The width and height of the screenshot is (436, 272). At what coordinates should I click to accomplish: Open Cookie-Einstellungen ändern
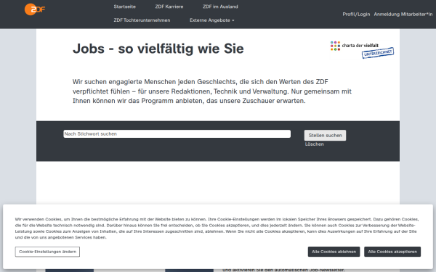pyautogui.click(x=47, y=252)
